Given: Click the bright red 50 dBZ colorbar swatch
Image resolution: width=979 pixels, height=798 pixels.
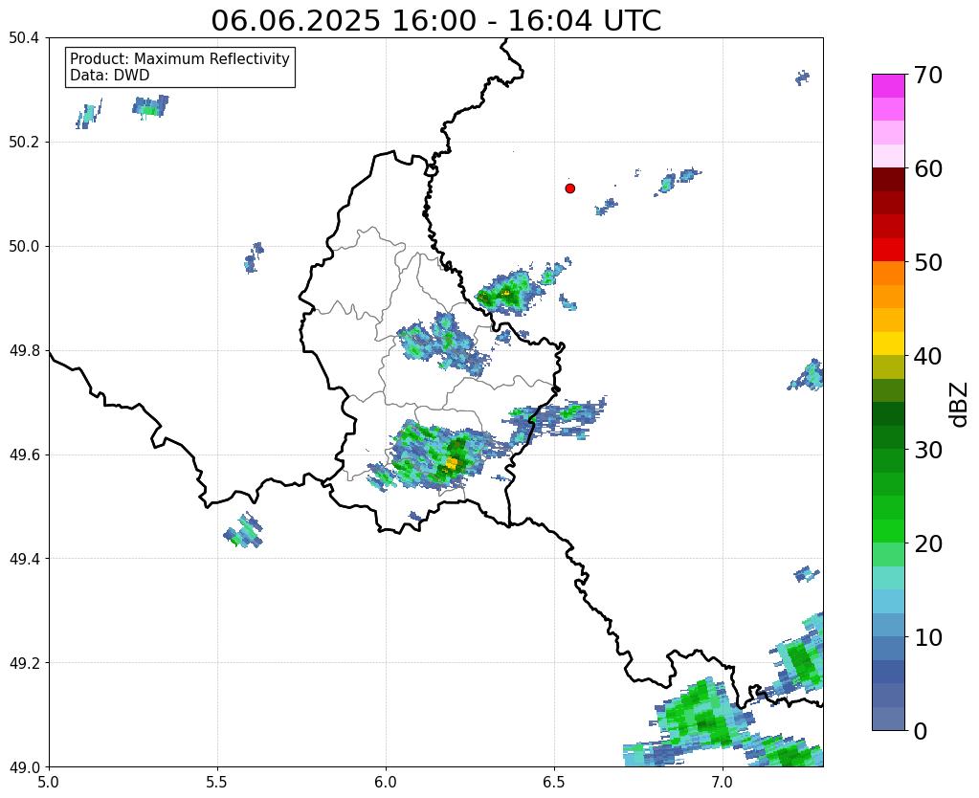Looking at the screenshot, I should click(x=888, y=250).
